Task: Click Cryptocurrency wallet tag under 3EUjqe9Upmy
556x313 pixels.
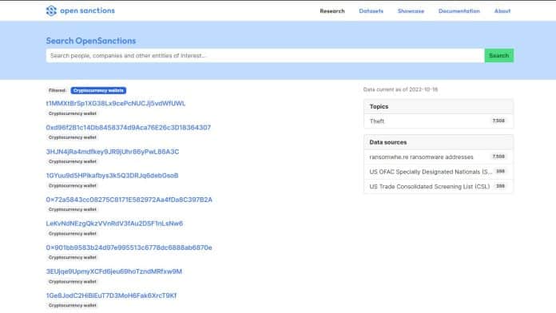Action: point(73,281)
